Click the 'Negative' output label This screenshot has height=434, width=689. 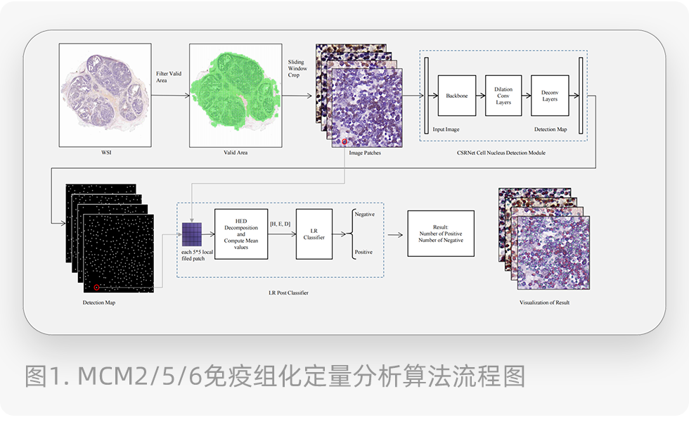coord(365,214)
